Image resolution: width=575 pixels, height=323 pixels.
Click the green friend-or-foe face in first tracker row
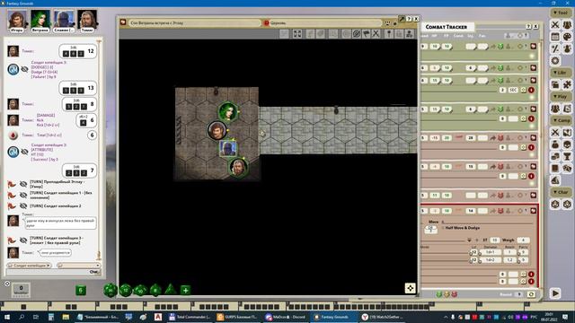tap(500, 47)
